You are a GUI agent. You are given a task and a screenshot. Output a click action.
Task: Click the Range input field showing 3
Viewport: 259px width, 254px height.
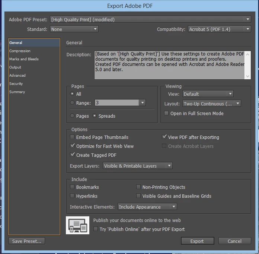[117, 103]
